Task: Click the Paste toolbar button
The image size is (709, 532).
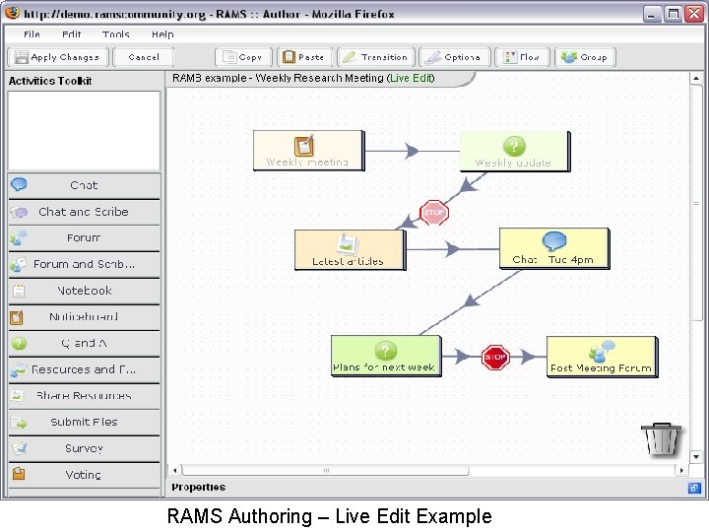Action: tap(304, 57)
